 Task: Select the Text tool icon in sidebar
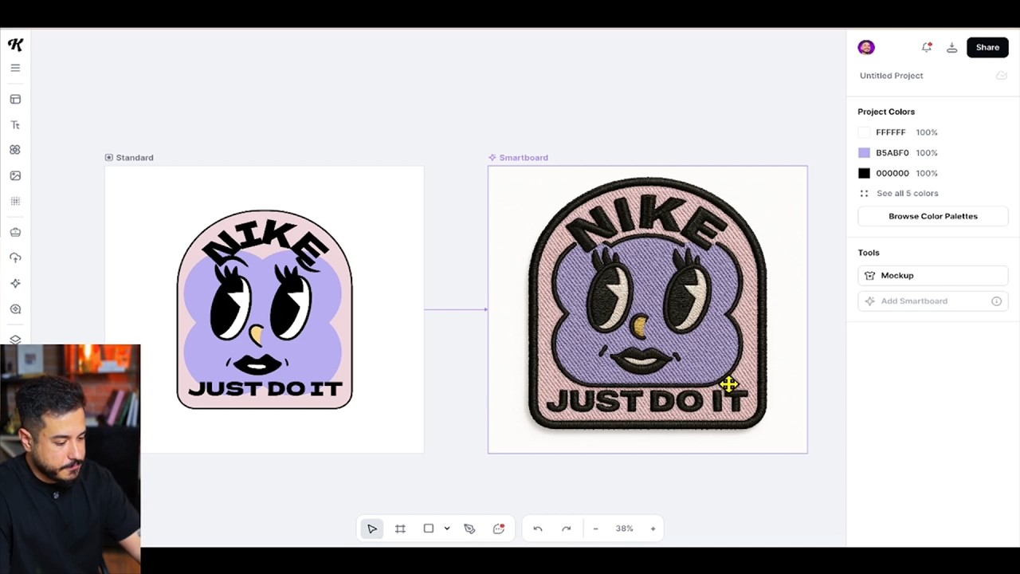(15, 125)
